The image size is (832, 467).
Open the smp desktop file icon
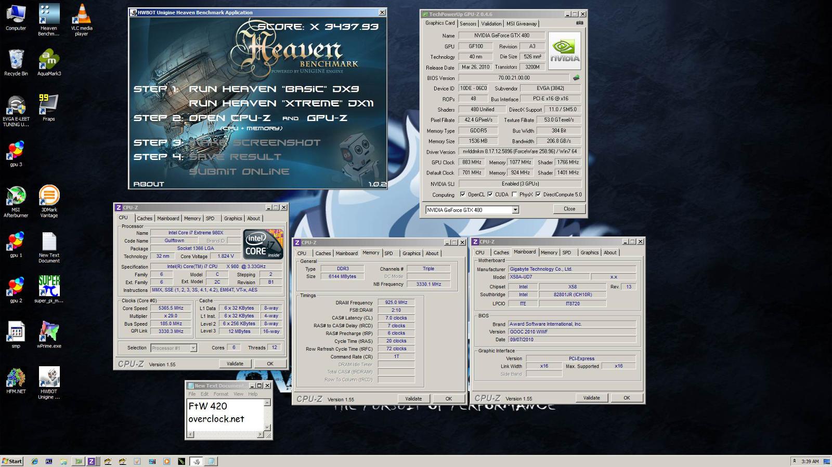pyautogui.click(x=16, y=335)
